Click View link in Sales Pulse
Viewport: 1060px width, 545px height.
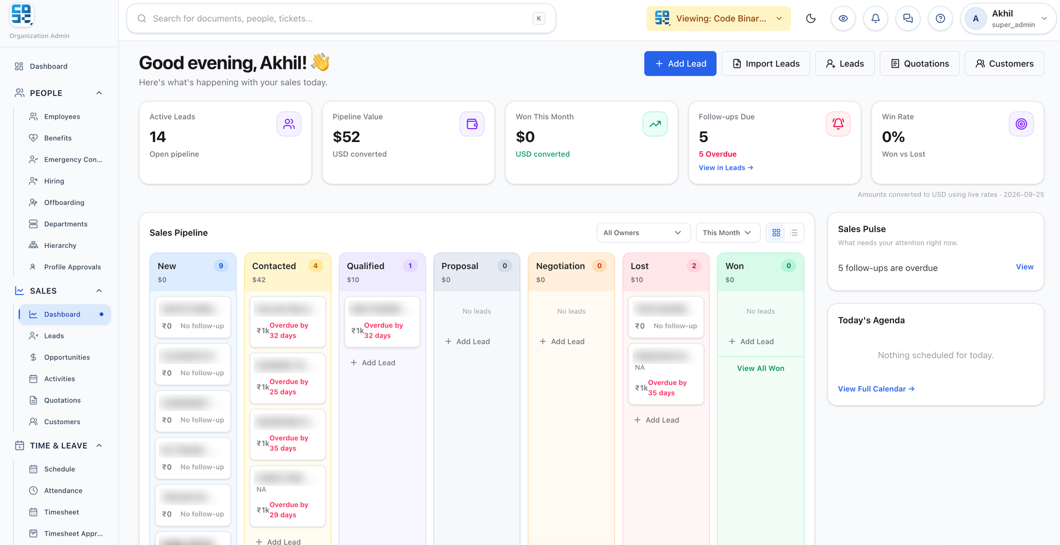click(x=1025, y=267)
